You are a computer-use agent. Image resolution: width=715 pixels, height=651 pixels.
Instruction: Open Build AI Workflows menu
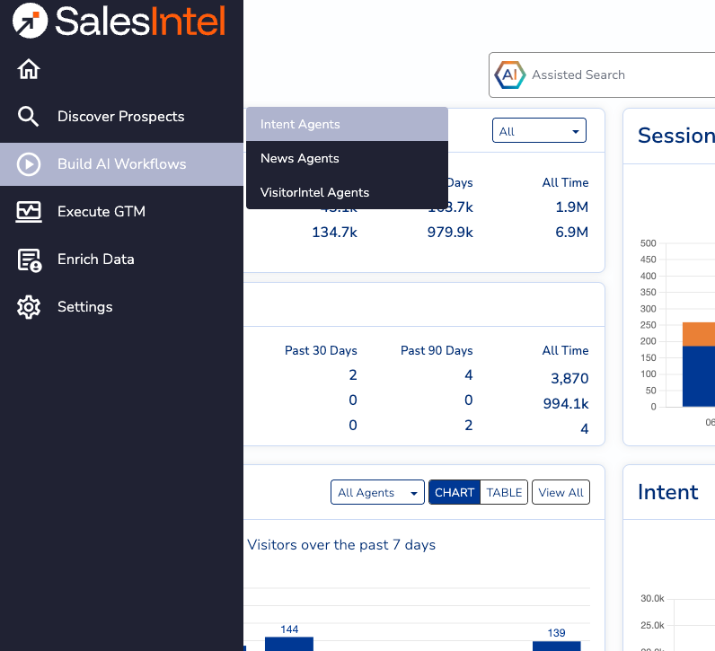121,164
